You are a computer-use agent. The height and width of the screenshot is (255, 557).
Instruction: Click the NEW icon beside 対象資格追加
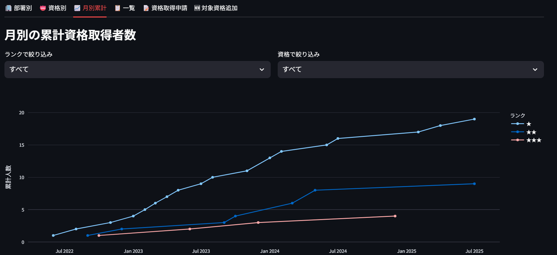click(x=197, y=8)
